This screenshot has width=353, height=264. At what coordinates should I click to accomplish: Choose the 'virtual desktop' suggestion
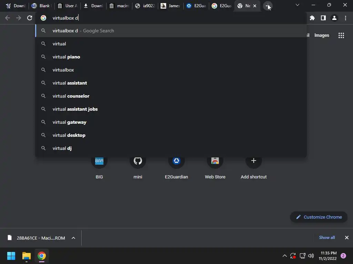tap(171, 135)
